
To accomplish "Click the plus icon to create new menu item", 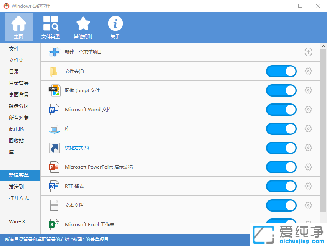I will [54, 52].
